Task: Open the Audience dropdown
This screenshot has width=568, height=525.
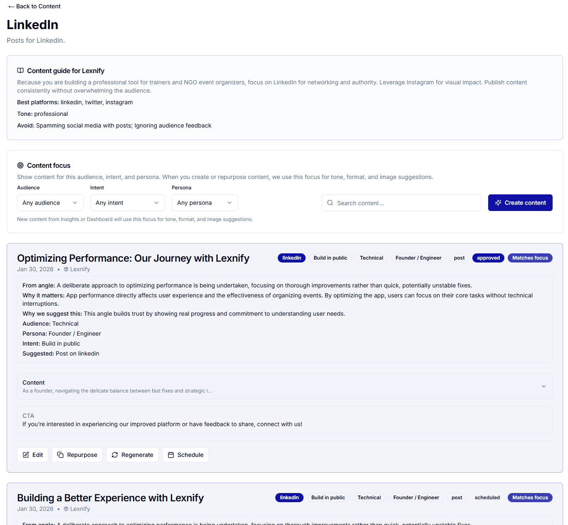Action: click(x=50, y=203)
